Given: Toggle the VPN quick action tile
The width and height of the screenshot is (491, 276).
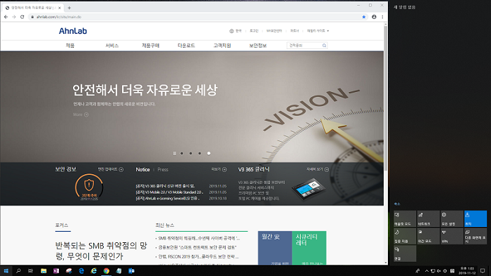Looking at the screenshot, I should click(452, 236).
